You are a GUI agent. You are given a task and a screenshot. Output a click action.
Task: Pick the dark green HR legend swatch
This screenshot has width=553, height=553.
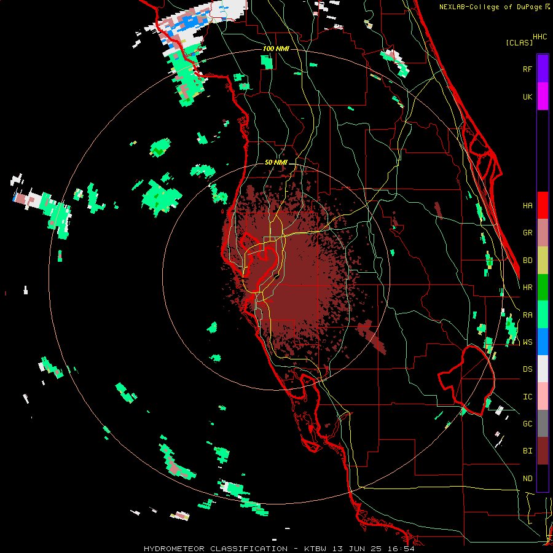pyautogui.click(x=543, y=287)
